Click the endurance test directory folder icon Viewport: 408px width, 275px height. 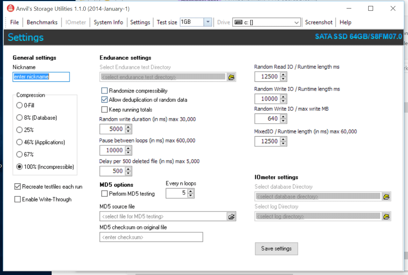pyautogui.click(x=231, y=77)
